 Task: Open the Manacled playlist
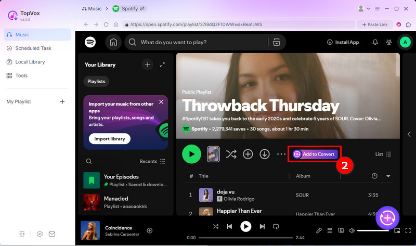(x=126, y=202)
